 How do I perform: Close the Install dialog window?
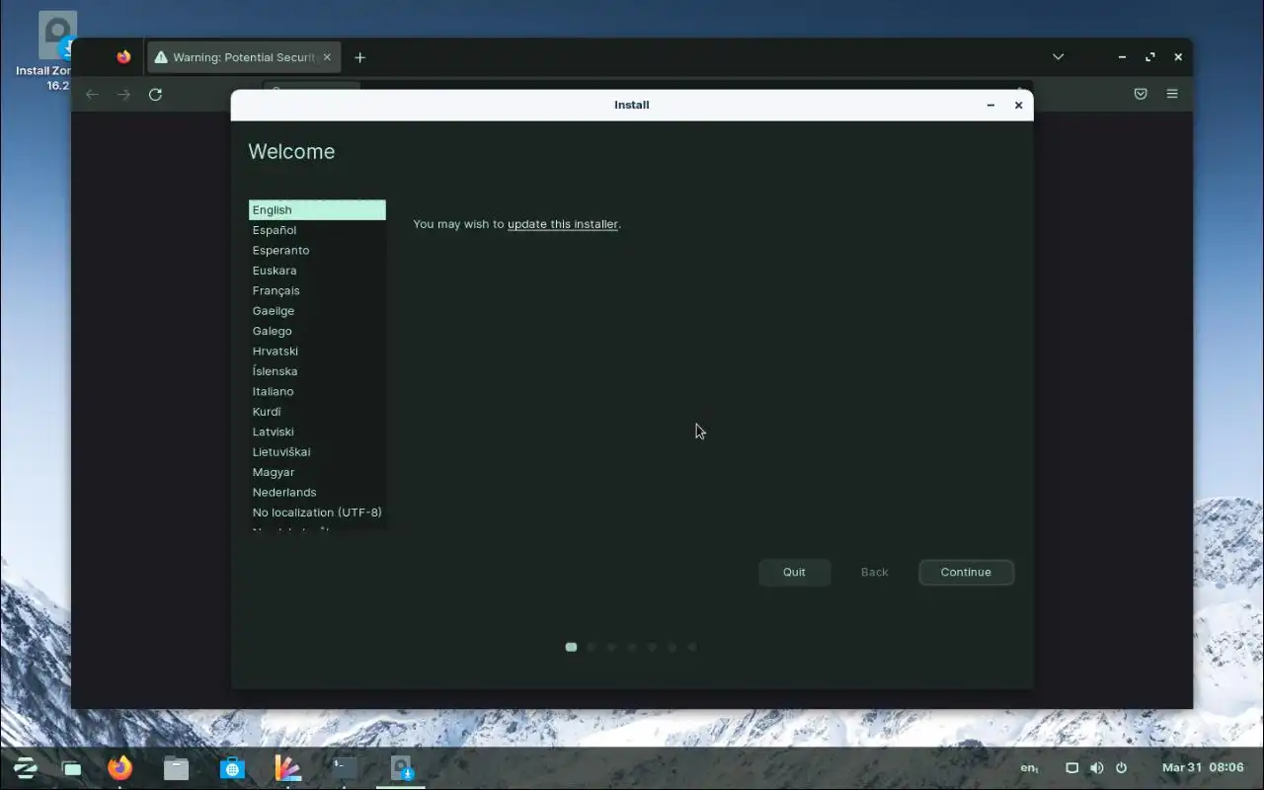[x=1018, y=105]
